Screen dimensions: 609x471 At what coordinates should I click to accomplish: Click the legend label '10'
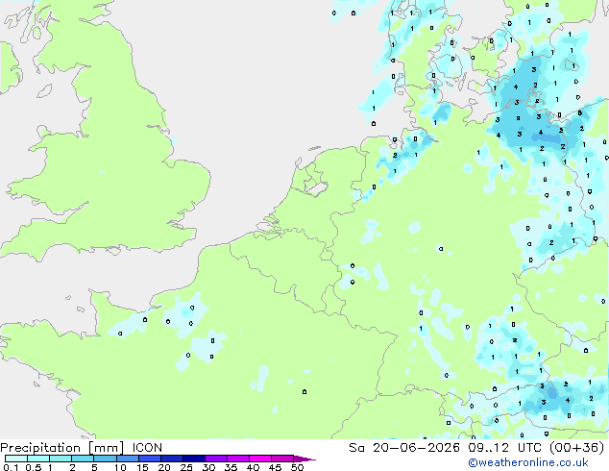point(120,467)
